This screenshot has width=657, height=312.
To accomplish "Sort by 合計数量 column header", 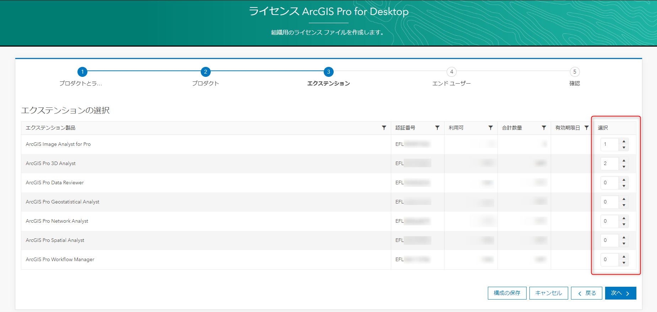I will click(512, 128).
